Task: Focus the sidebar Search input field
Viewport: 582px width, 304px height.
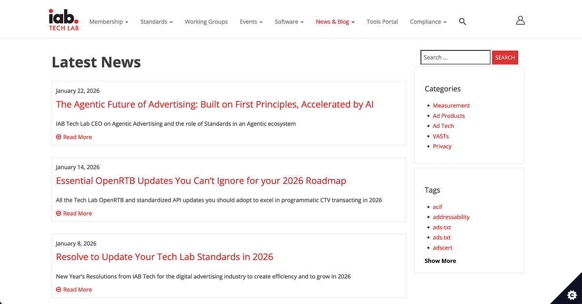Action: tap(455, 57)
